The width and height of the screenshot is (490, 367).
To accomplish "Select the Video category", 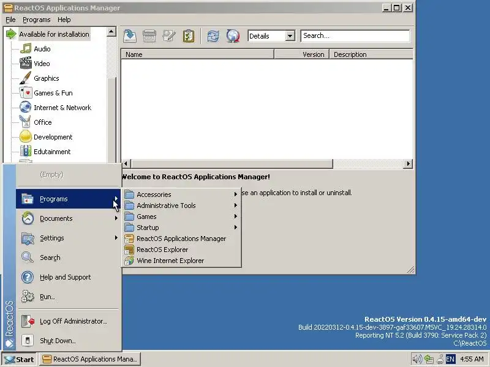I will click(x=42, y=64).
